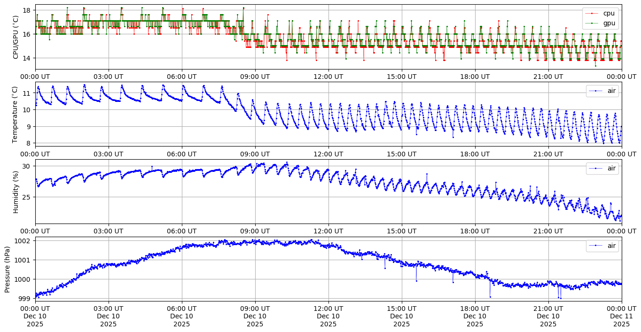The image size is (641, 332).
Task: Click the gpu entry in the legend
Action: point(609,23)
